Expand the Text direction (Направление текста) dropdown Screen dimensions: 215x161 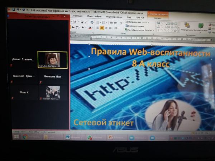tap(139, 22)
